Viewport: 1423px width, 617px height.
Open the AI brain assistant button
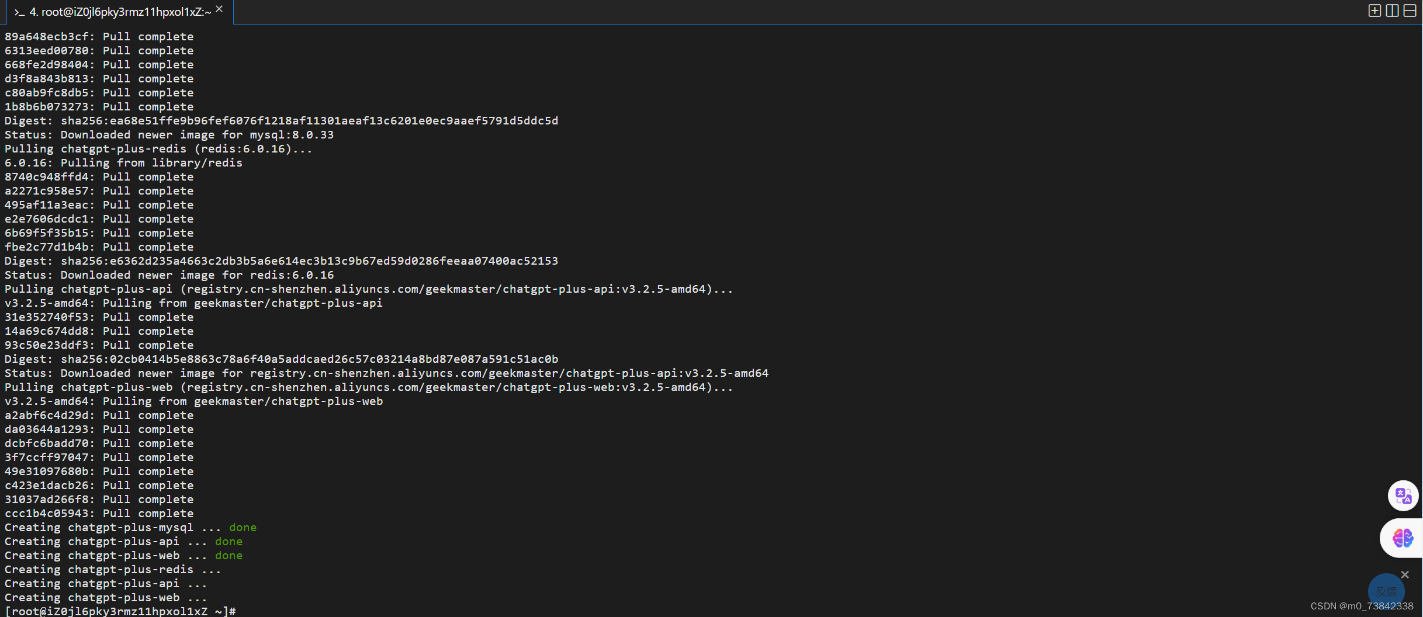tap(1402, 538)
